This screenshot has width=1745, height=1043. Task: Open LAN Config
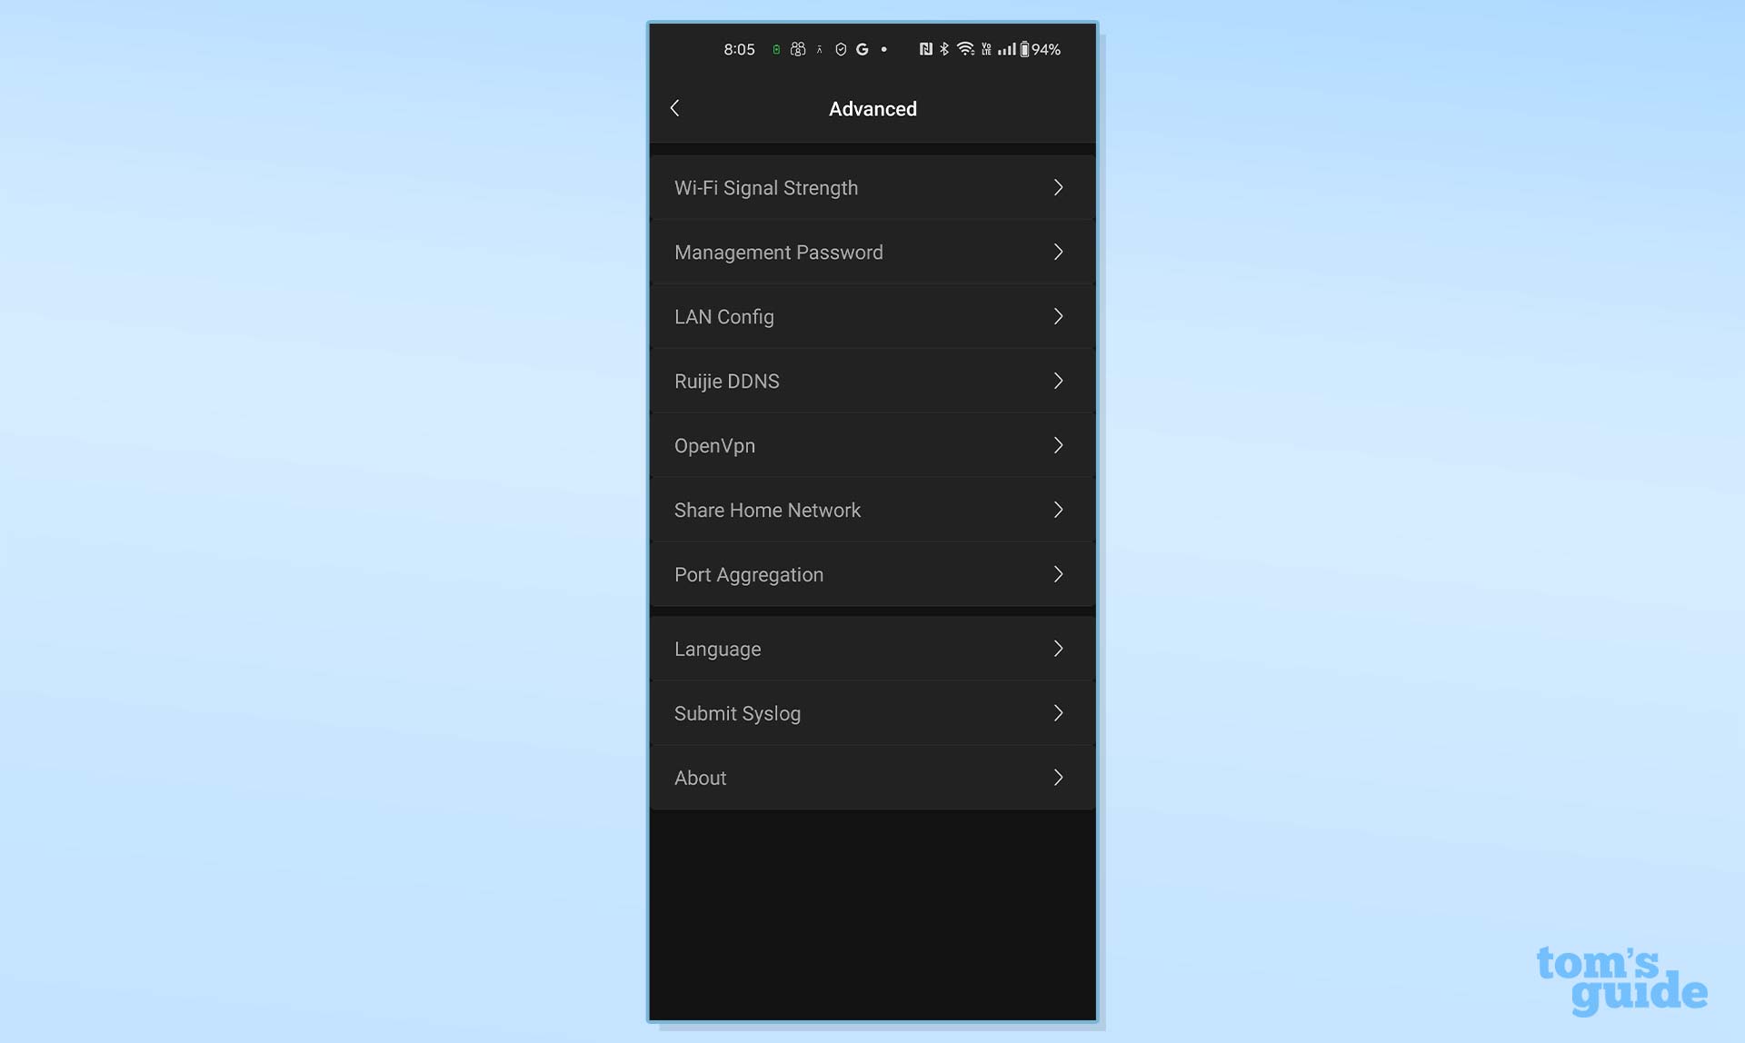click(872, 316)
